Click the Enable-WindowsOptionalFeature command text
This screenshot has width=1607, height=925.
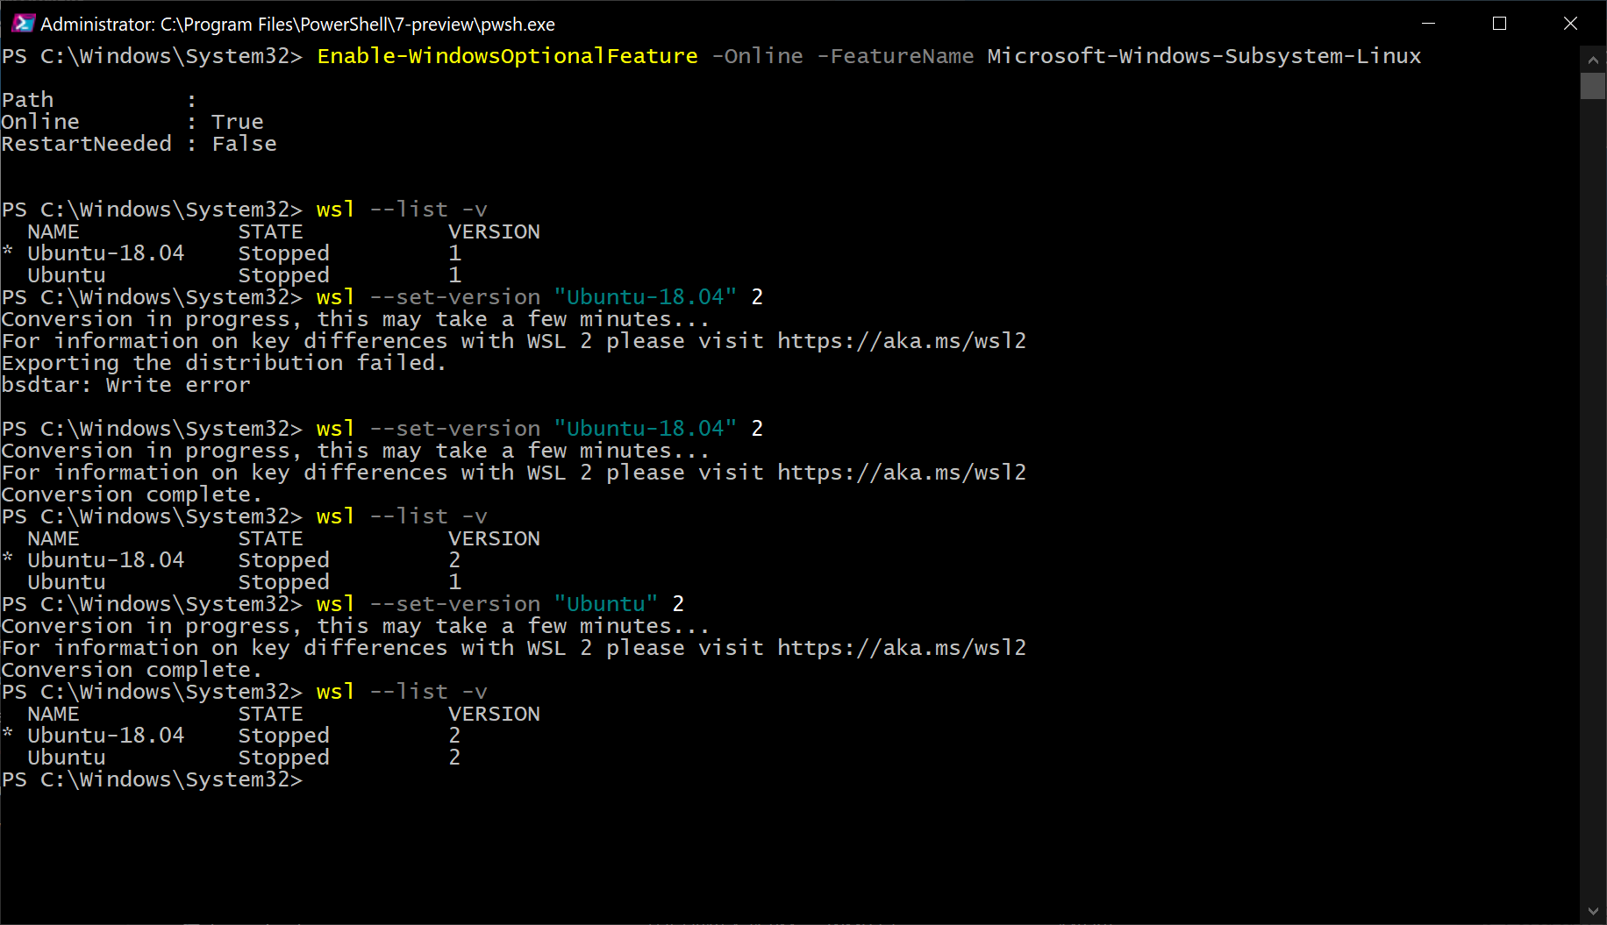[x=507, y=56]
